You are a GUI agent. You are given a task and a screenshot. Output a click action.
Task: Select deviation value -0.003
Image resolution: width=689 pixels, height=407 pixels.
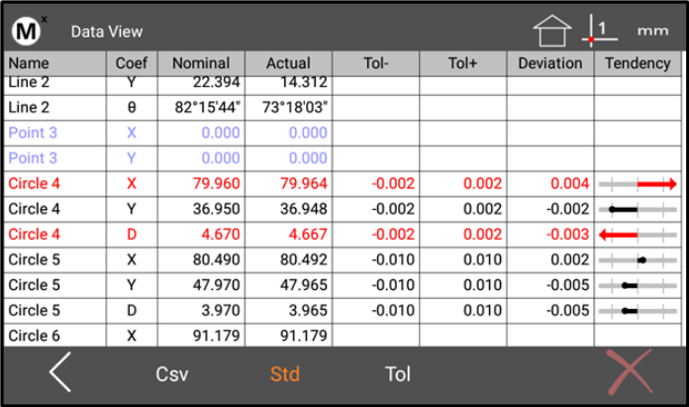point(567,235)
